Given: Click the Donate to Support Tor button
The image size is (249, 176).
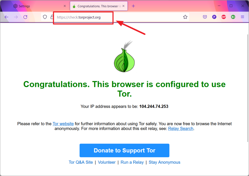Looking at the screenshot, I should 124,150.
